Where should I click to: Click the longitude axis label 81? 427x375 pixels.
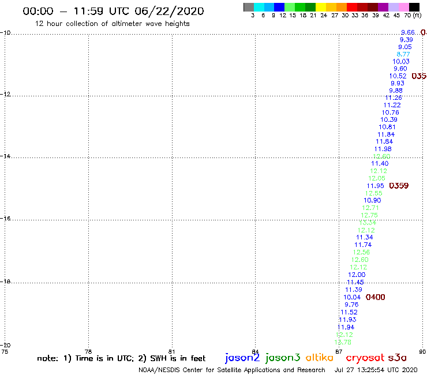point(171,351)
